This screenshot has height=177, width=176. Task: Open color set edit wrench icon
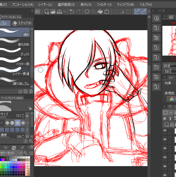point(26,153)
